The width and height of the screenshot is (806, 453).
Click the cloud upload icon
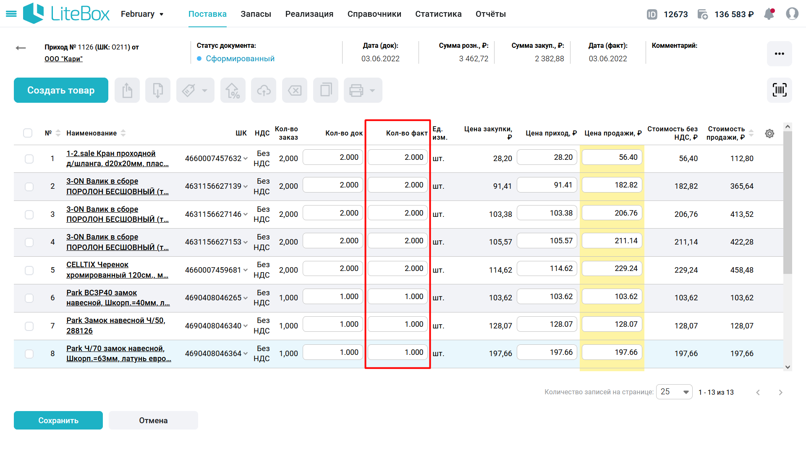pos(264,90)
